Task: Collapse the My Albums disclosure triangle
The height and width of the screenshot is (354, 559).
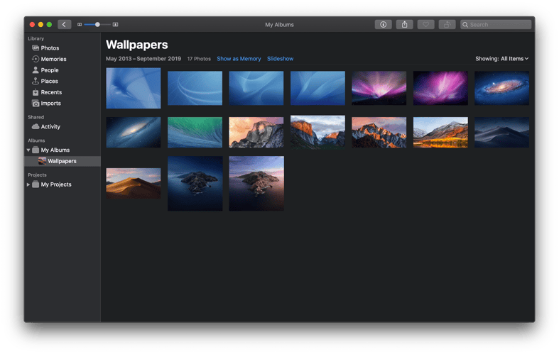Action: (x=28, y=150)
